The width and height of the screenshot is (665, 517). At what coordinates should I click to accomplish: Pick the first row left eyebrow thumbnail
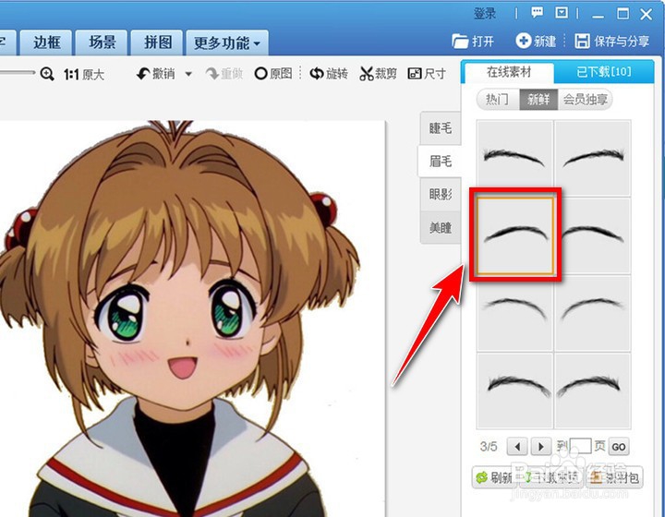click(x=514, y=157)
